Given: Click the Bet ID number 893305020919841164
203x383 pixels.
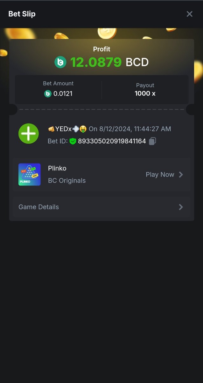Looking at the screenshot, I should [x=112, y=141].
